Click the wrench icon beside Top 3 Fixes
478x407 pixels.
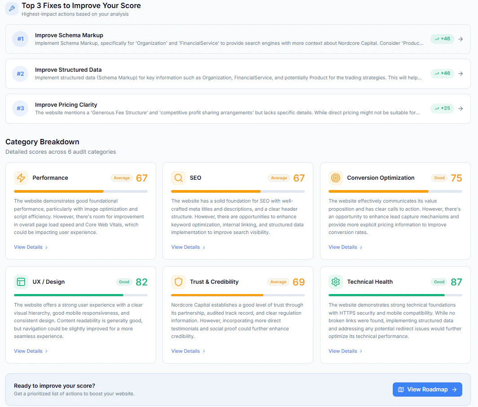point(12,9)
